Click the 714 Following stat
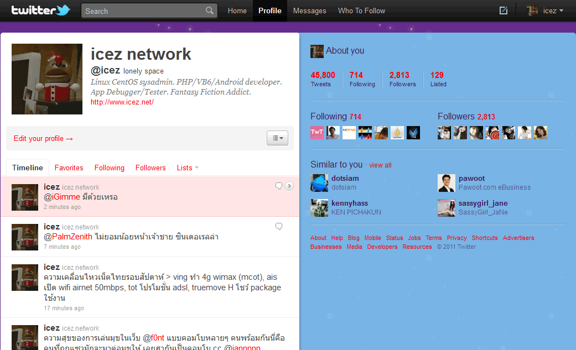 coord(362,79)
